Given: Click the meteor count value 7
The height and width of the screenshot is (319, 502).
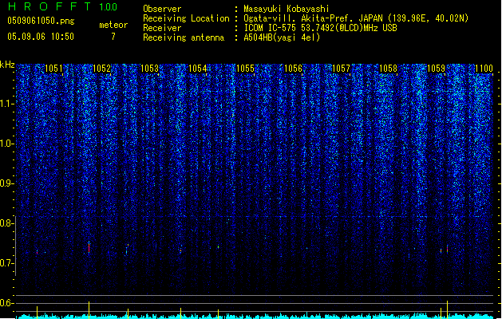Looking at the screenshot, I should pyautogui.click(x=113, y=37).
